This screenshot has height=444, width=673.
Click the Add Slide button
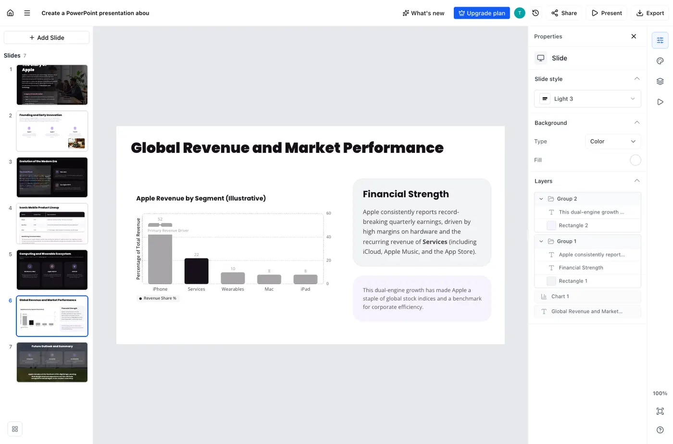tap(47, 37)
